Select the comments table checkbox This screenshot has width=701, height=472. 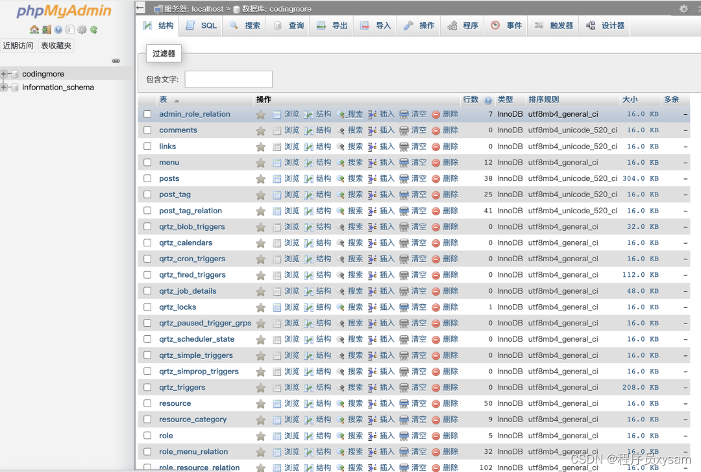point(147,130)
